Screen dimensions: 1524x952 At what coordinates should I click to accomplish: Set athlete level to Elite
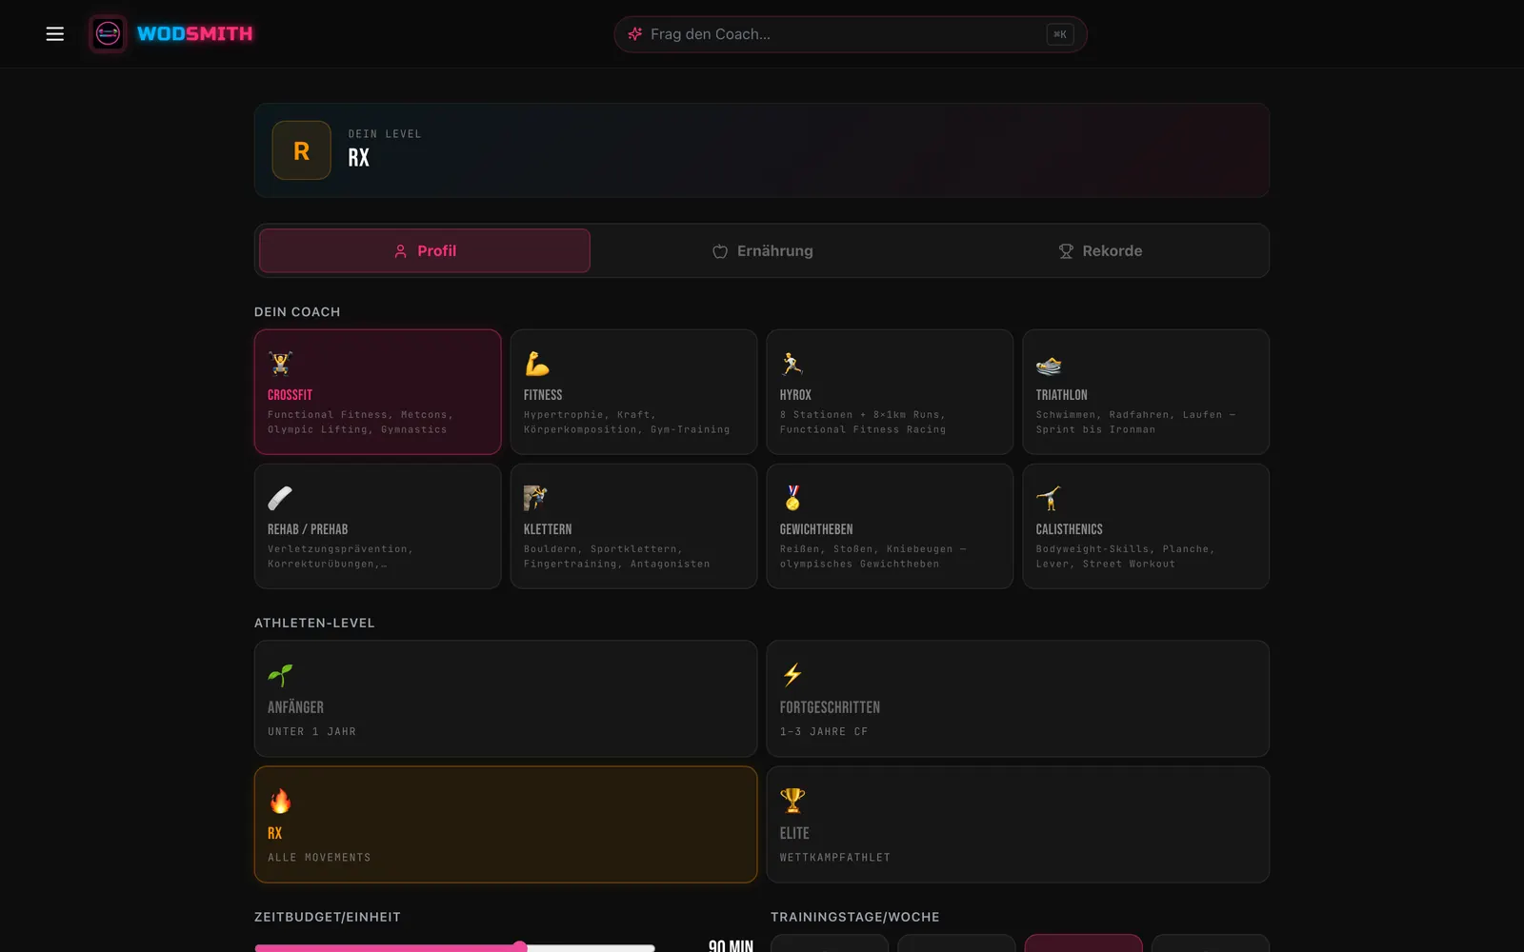[1018, 824]
